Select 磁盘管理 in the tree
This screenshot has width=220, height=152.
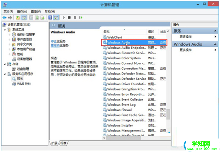pos(23,69)
